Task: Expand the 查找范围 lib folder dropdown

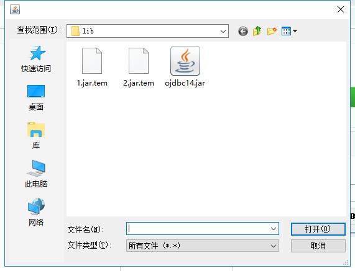Action: [x=223, y=31]
